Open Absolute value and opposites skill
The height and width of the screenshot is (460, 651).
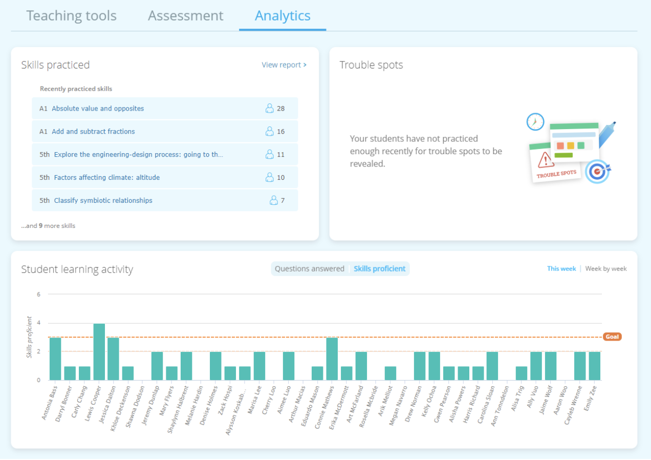pos(98,109)
